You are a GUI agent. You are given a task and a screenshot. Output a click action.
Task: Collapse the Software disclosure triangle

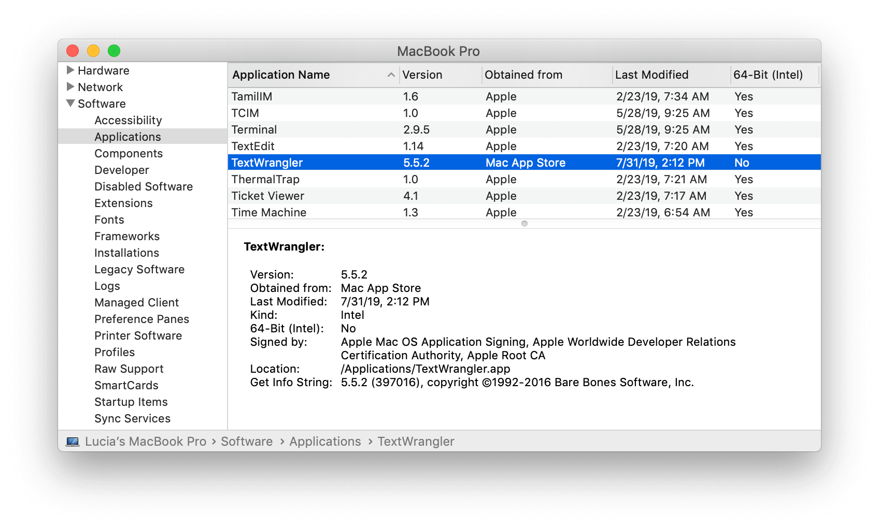pos(70,103)
